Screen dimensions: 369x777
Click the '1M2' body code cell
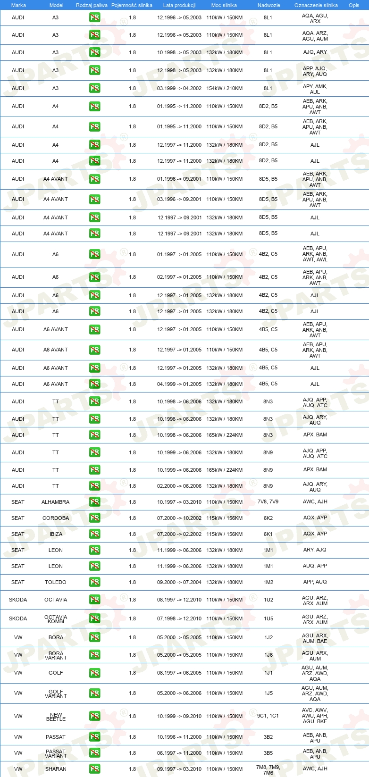click(268, 582)
